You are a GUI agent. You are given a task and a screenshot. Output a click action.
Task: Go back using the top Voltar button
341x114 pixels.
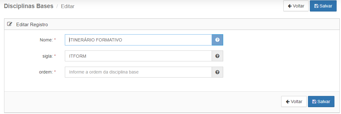pyautogui.click(x=296, y=6)
